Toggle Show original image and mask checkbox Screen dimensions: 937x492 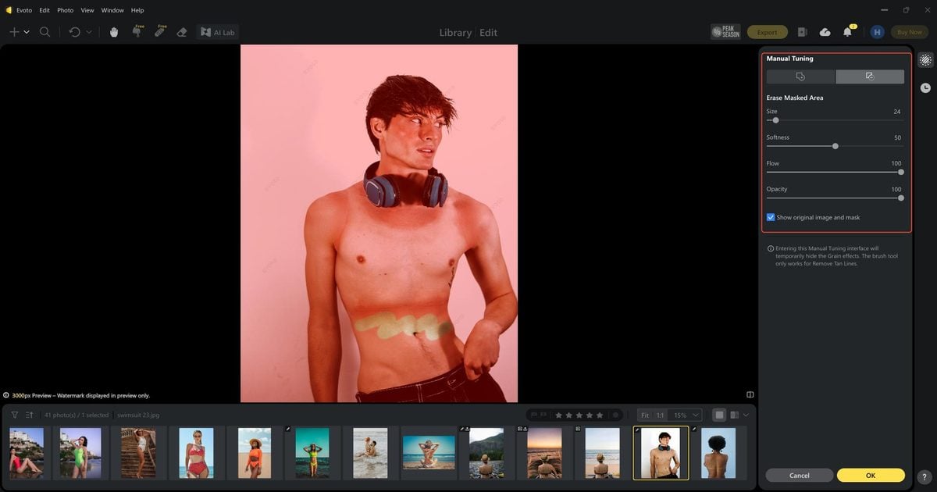771,217
